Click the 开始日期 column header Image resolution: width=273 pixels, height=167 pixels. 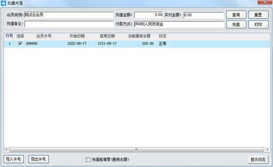coord(77,36)
